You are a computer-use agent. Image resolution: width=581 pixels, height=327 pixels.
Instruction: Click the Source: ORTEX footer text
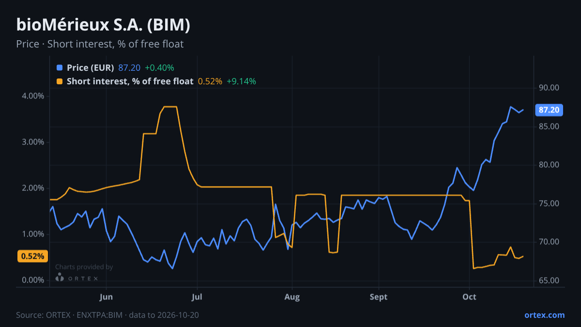(x=107, y=315)
